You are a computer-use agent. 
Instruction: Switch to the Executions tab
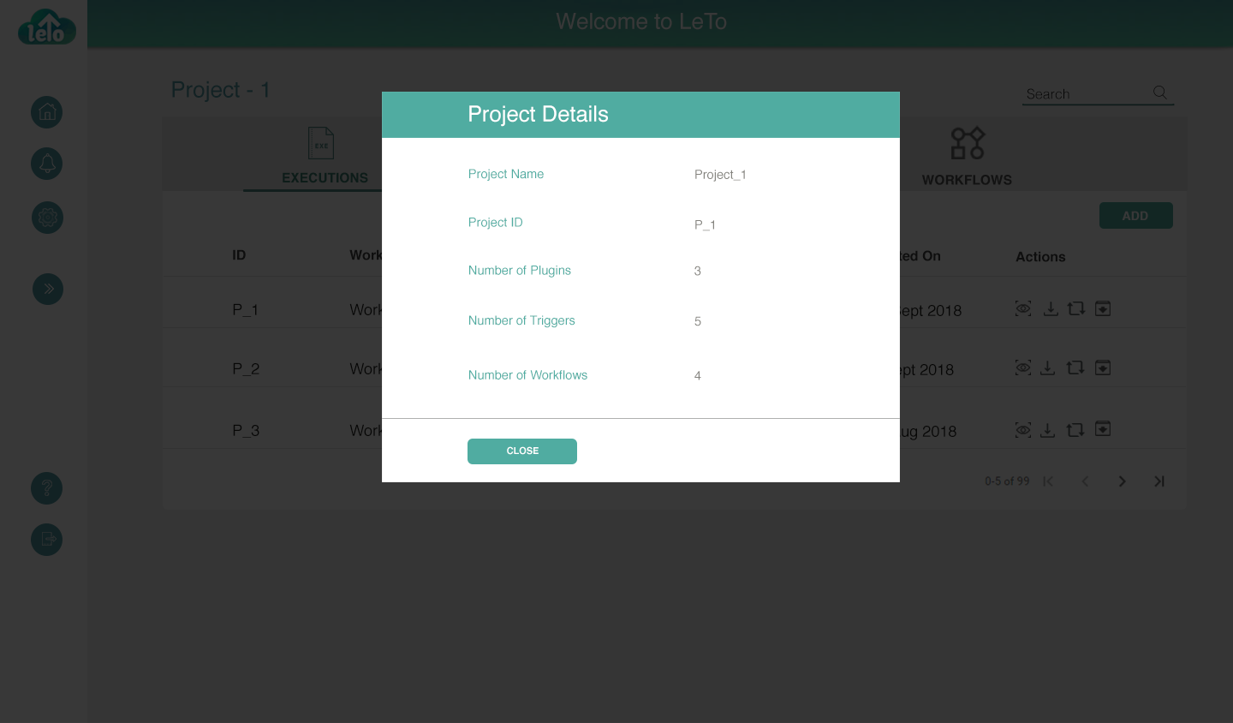[x=325, y=156]
